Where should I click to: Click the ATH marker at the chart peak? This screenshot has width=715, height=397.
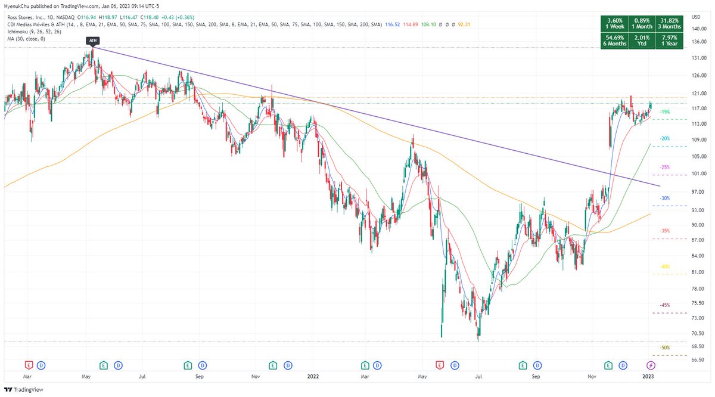coord(92,41)
